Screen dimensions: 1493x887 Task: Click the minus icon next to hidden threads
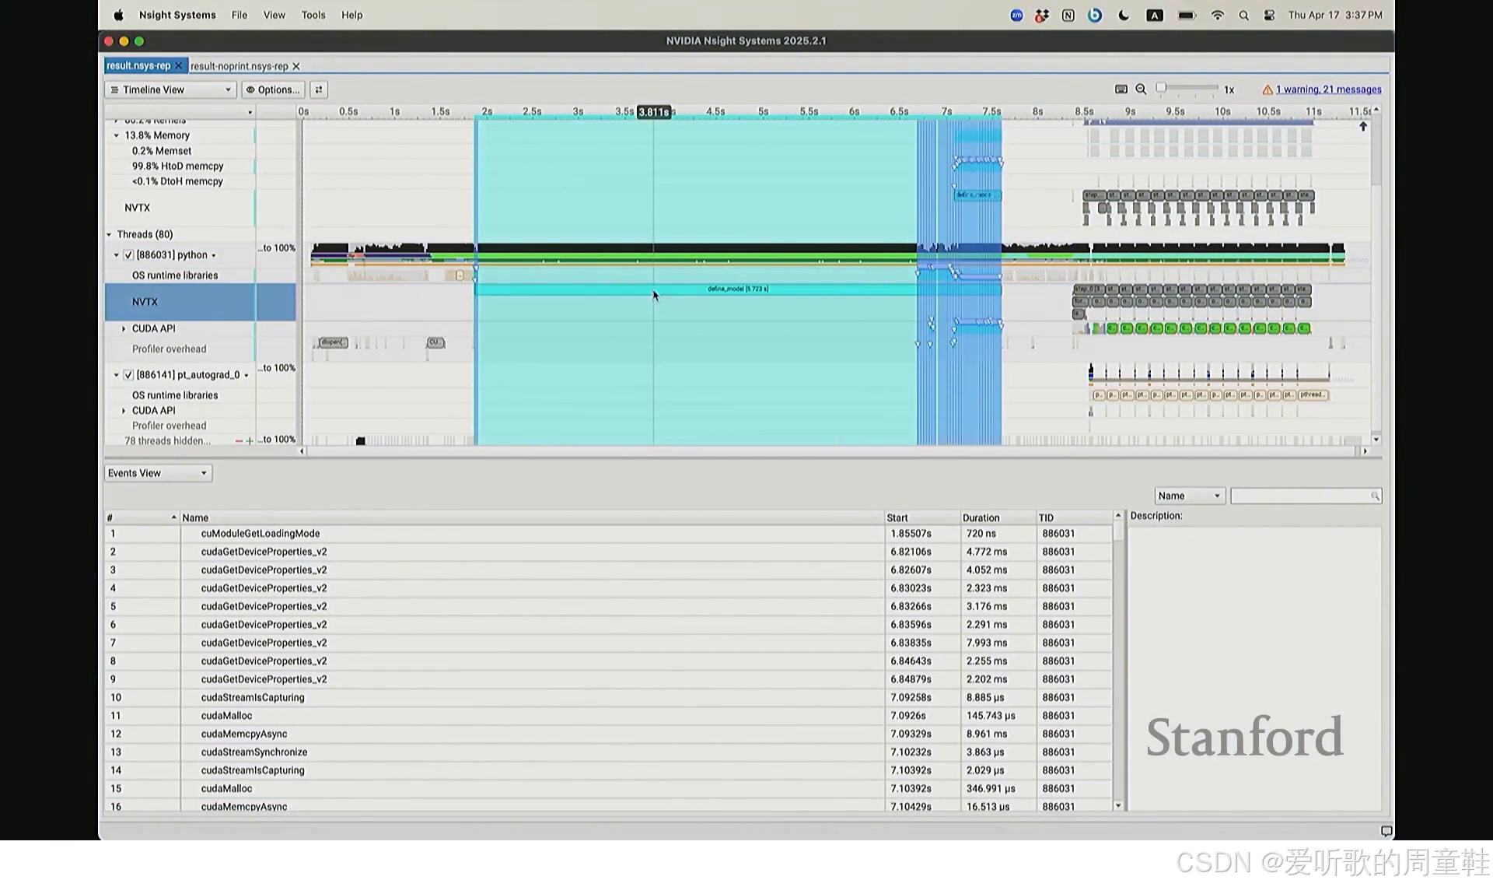(x=239, y=441)
